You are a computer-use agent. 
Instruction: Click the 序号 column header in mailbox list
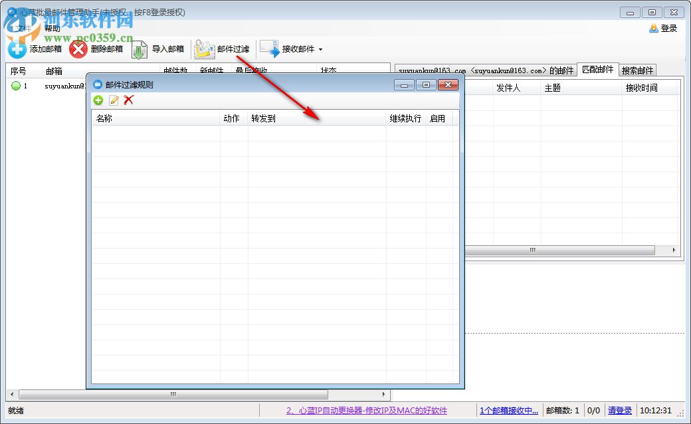pyautogui.click(x=24, y=71)
